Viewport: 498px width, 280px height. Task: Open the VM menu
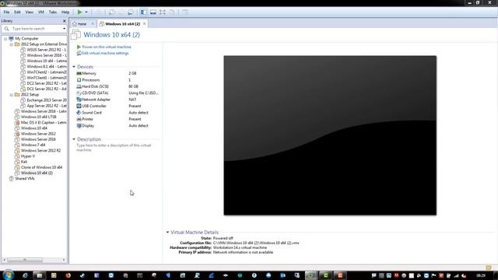pyautogui.click(x=41, y=12)
